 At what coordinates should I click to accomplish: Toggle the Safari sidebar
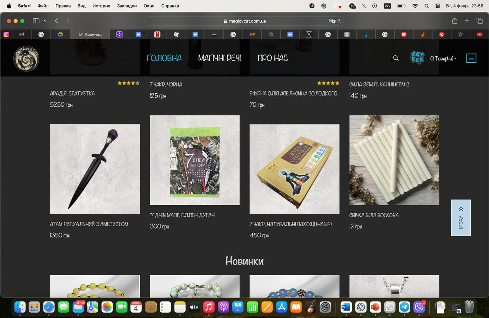(x=36, y=21)
